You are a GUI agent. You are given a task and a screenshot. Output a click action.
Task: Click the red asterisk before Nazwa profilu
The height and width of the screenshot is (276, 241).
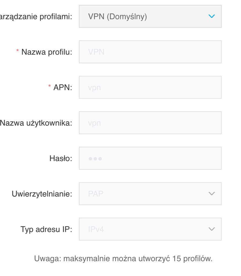point(18,51)
